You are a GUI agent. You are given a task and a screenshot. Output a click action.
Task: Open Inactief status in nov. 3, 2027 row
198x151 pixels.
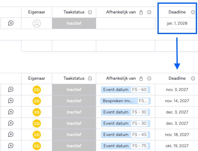(74, 90)
